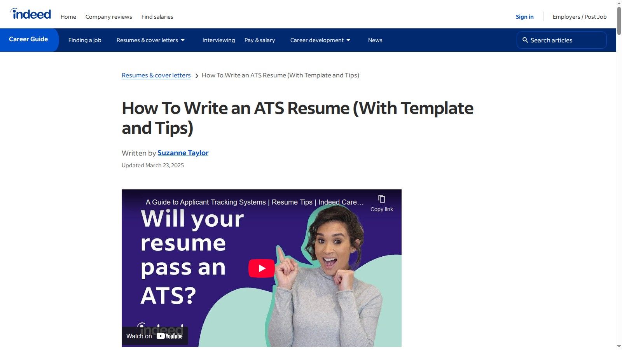Select the Career Guide tab
The image size is (622, 350).
(29, 40)
